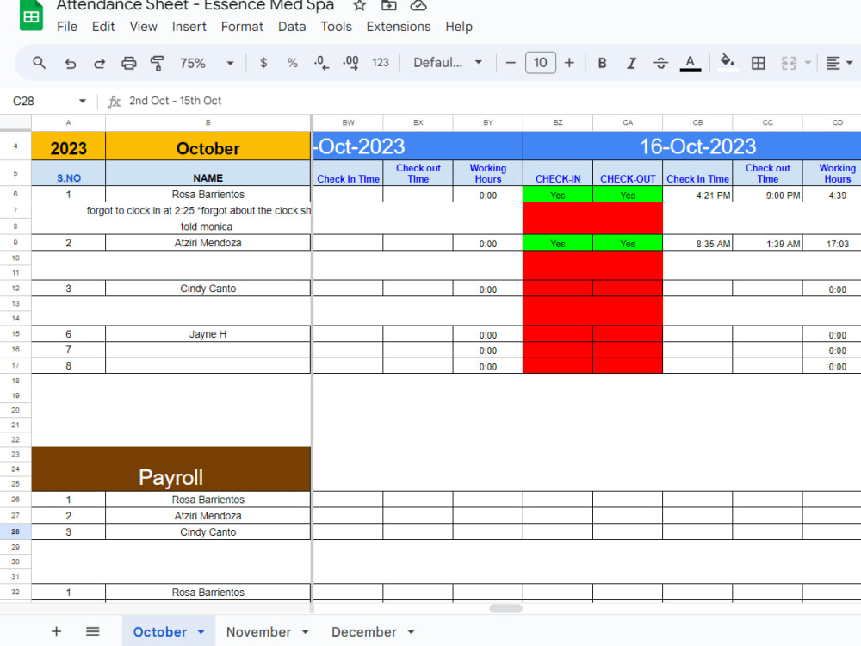Viewport: 861px width, 646px height.
Task: Click the redo icon
Action: click(99, 63)
